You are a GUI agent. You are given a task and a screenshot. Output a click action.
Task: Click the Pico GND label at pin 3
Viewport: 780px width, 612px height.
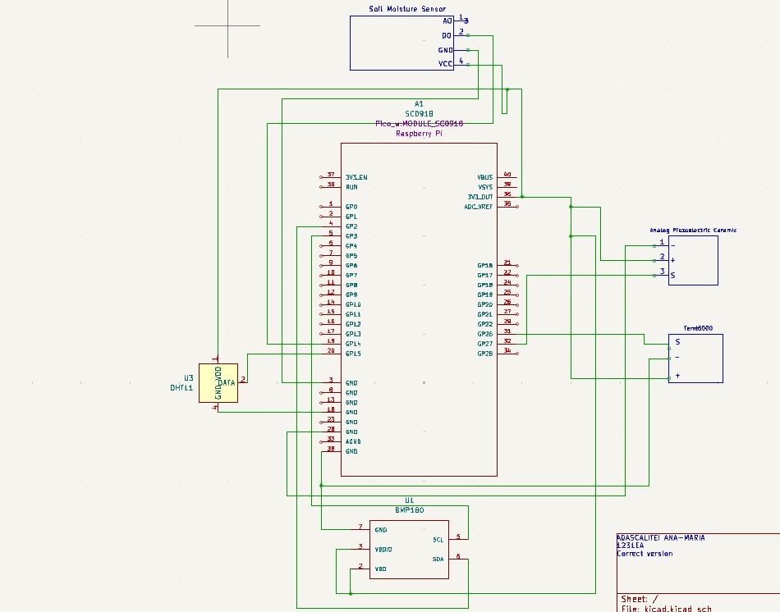tap(351, 383)
